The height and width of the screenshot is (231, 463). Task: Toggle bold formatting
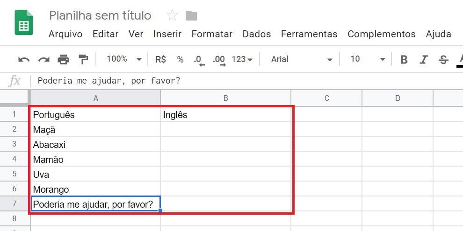tap(404, 59)
